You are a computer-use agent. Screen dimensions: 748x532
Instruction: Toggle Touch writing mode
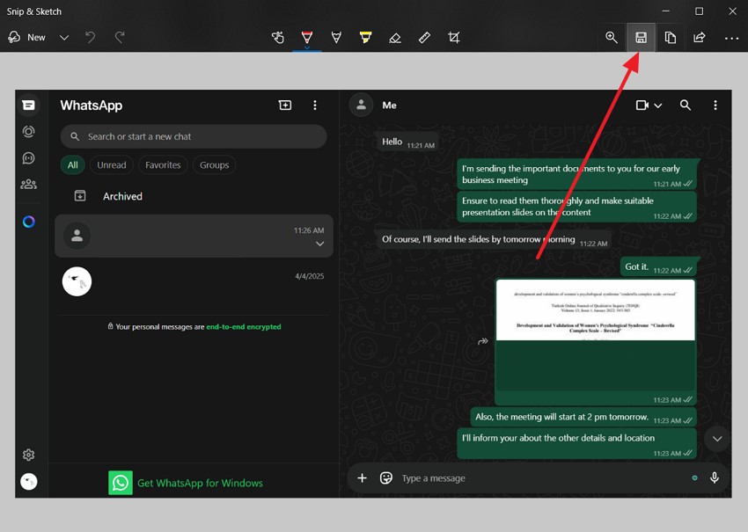[x=278, y=38]
